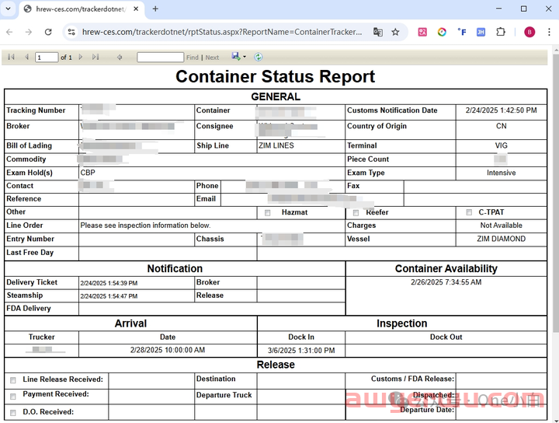Click browser forward arrow
The height and width of the screenshot is (423, 559).
(29, 32)
